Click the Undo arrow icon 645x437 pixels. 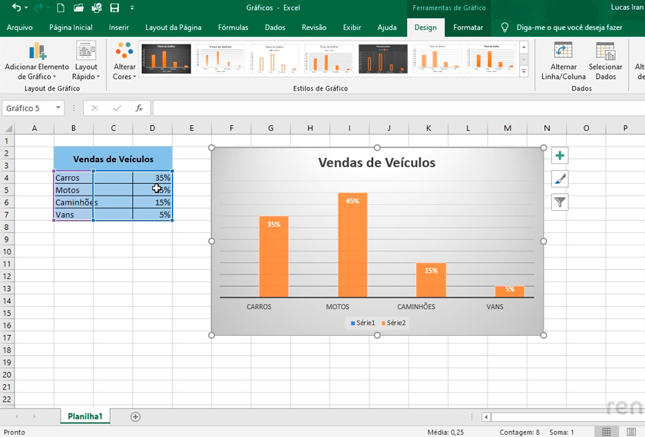coord(16,8)
